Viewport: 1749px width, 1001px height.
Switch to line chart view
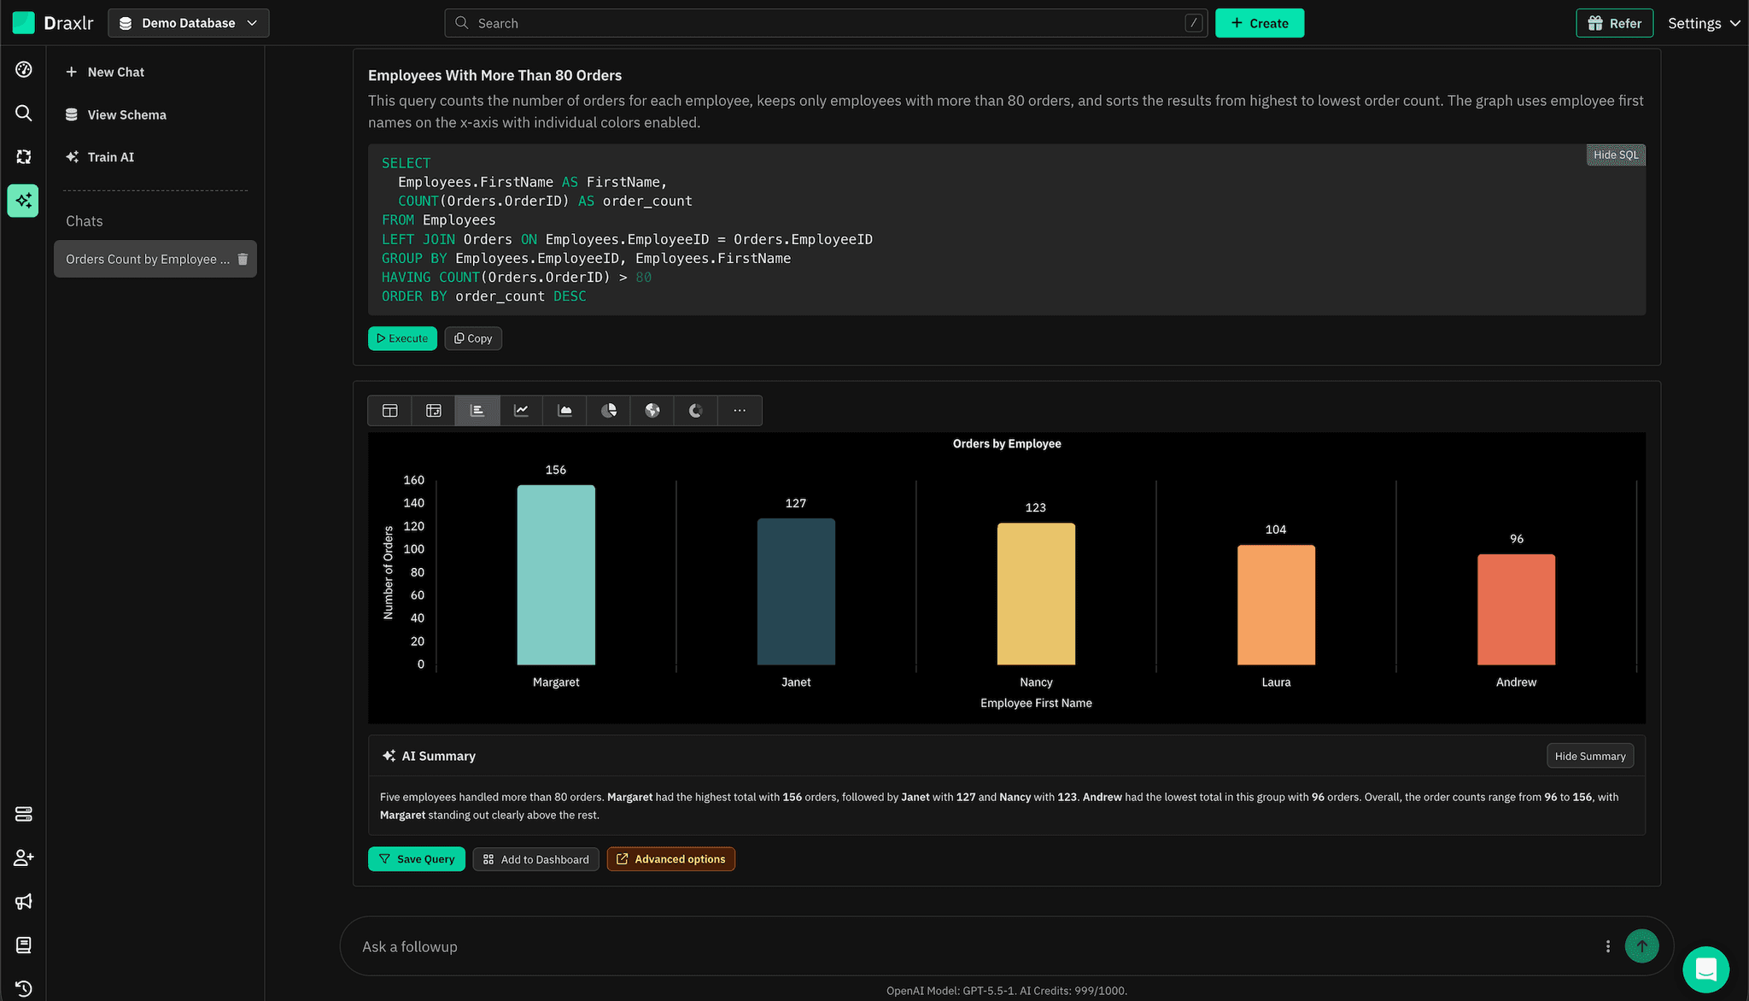click(x=521, y=411)
